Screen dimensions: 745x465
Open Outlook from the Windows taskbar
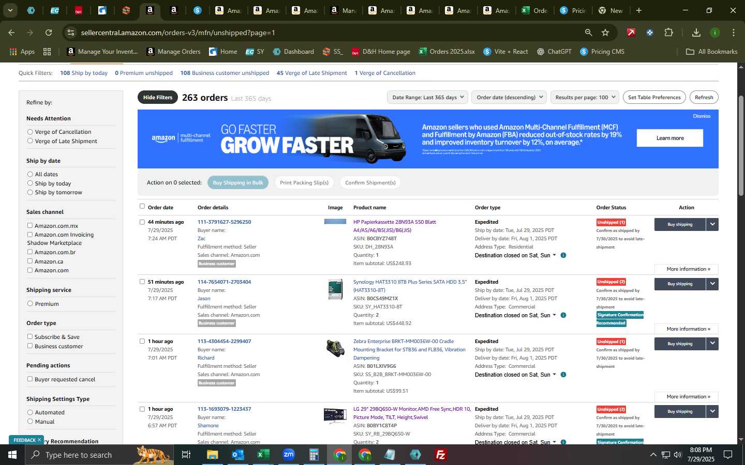pos(237,455)
